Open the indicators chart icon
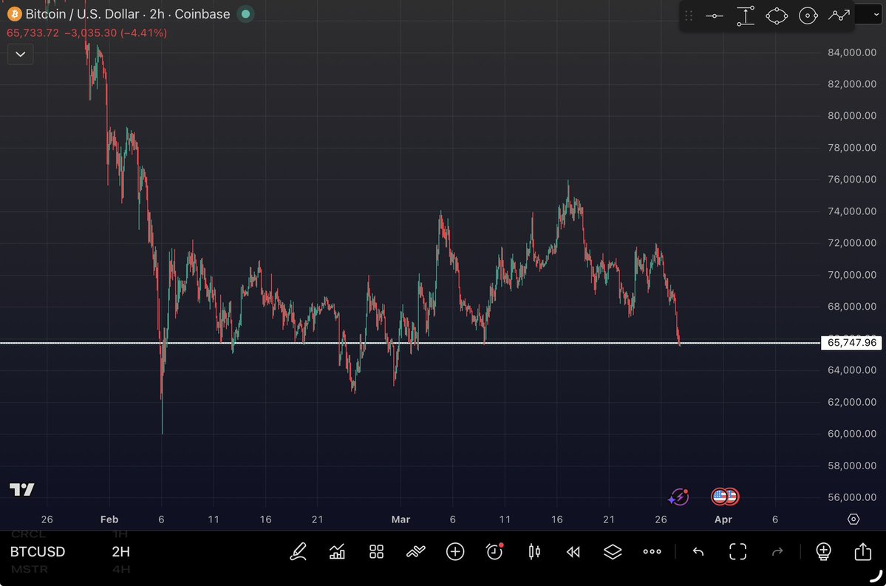This screenshot has width=886, height=586. click(338, 551)
